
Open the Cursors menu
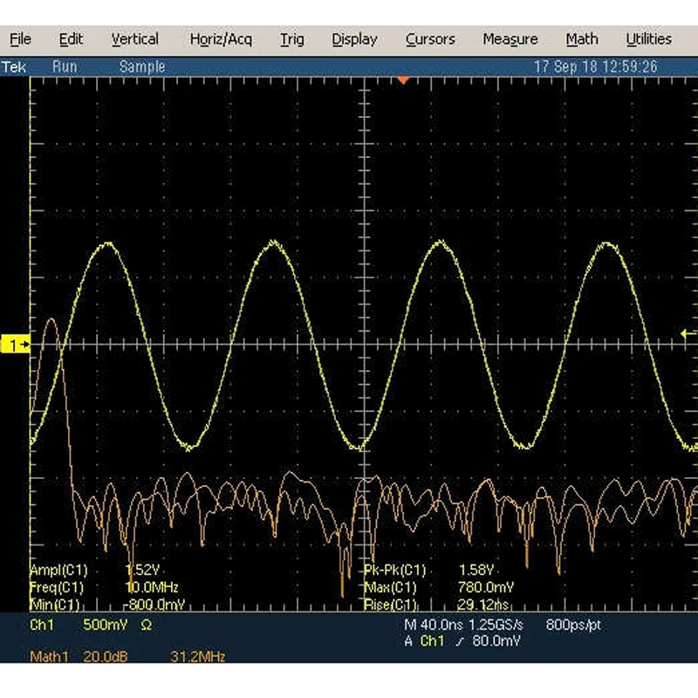[430, 39]
